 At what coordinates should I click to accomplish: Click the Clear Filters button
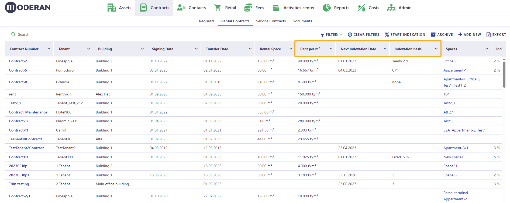363,34
